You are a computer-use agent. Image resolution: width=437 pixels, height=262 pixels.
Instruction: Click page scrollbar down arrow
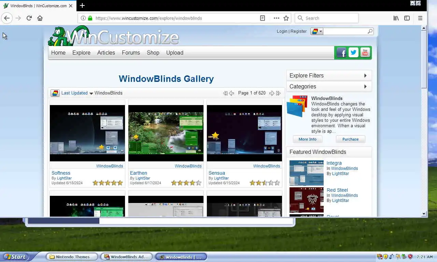[424, 214]
